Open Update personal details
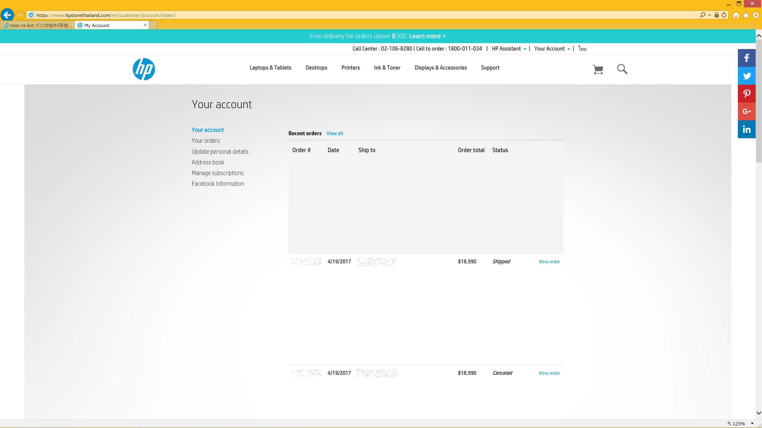 pyautogui.click(x=220, y=152)
